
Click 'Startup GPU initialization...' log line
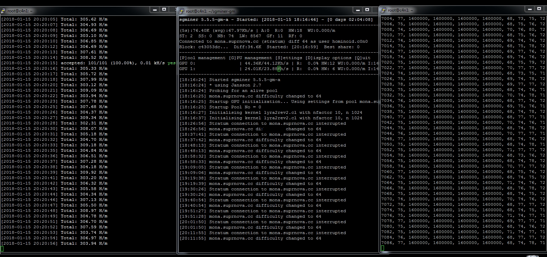pos(279,102)
